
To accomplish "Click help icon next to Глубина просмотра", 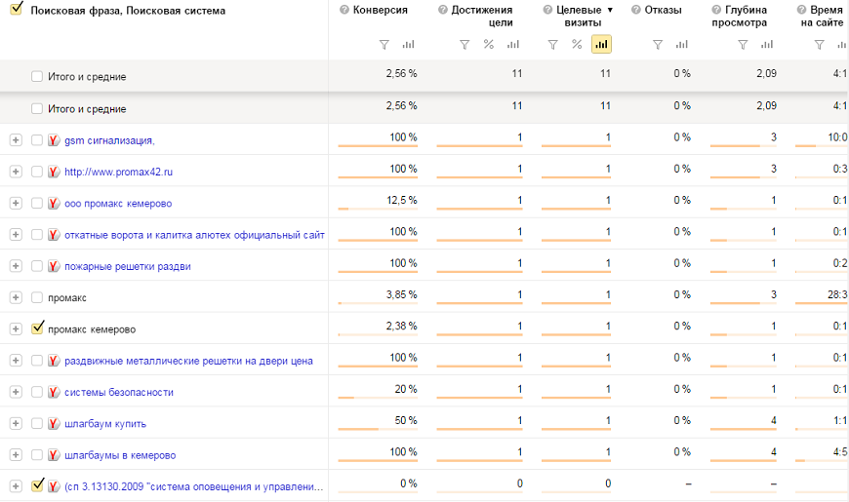I will 716,10.
